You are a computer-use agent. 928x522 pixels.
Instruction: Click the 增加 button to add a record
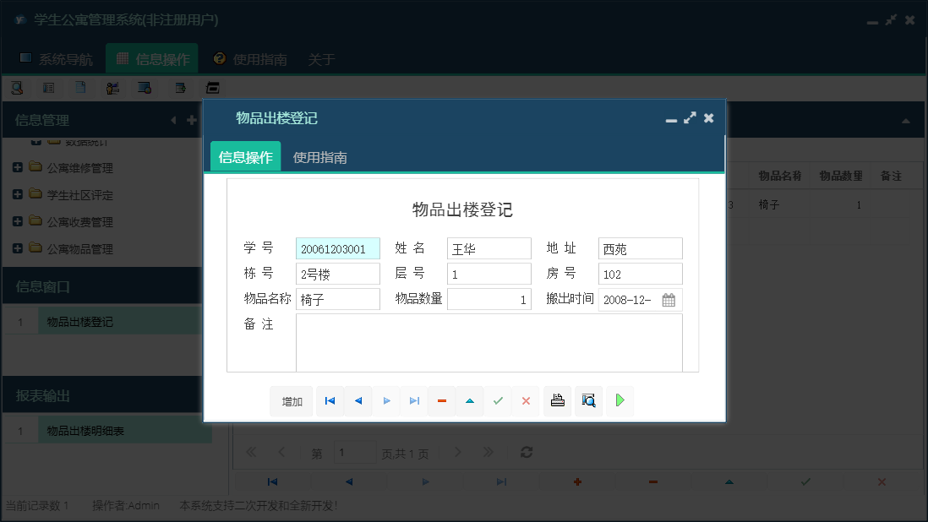(x=291, y=400)
